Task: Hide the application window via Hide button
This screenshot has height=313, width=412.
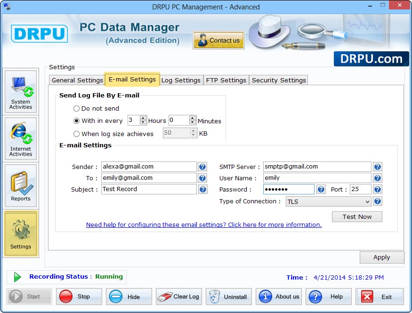Action: (x=129, y=297)
